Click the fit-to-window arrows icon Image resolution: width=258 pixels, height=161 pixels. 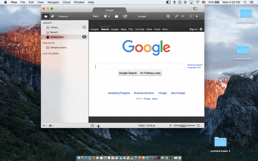(176, 16)
